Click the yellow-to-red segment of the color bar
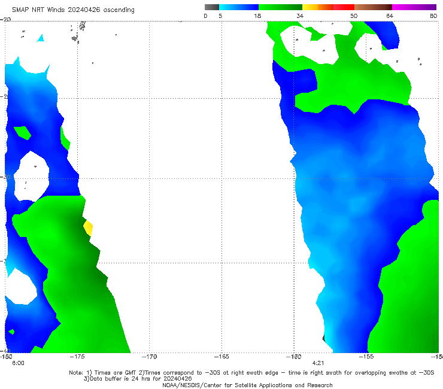 coord(328,7)
